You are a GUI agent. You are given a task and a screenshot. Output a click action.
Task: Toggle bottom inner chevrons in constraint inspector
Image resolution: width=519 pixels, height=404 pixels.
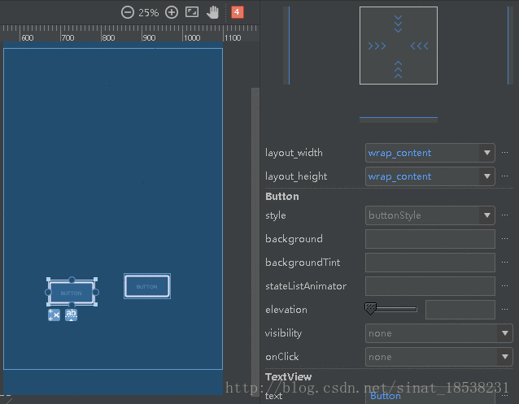[398, 69]
